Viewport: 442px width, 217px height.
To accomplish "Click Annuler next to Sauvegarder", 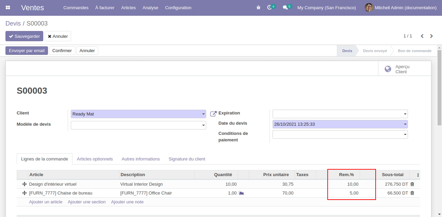I will [58, 36].
